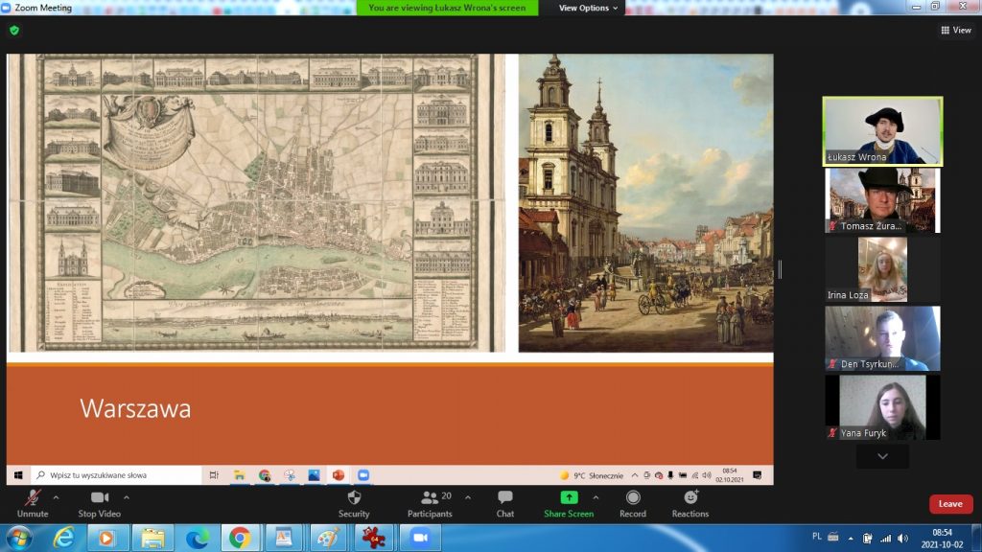Screen dimensions: 982x552
Task: Expand video options arrow beside Stop Video
Action: click(127, 497)
